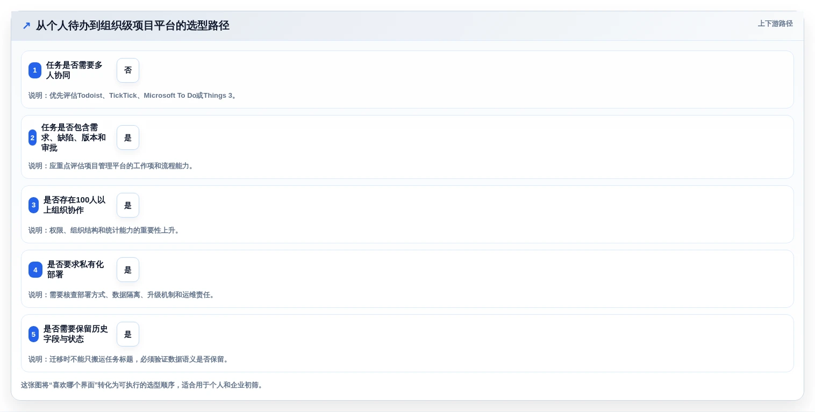Click the footer caption about 喜欢哪个界面

click(143, 385)
